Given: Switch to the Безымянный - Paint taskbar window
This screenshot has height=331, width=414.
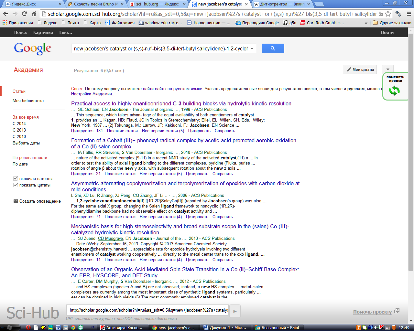Looking at the screenshot, I should point(278,327).
